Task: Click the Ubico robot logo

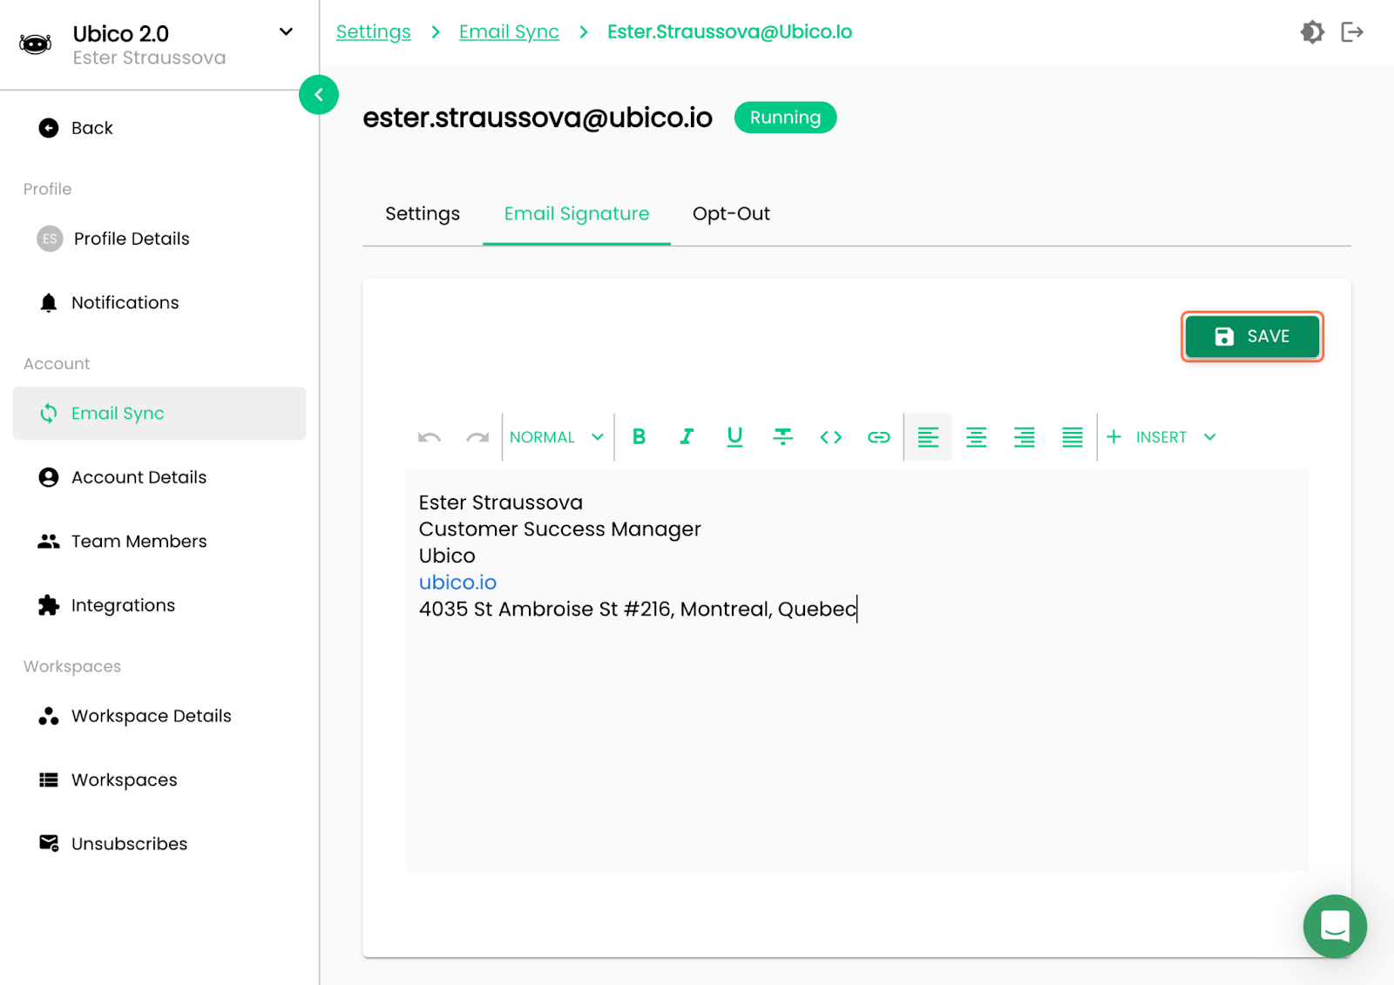Action: pos(36,44)
